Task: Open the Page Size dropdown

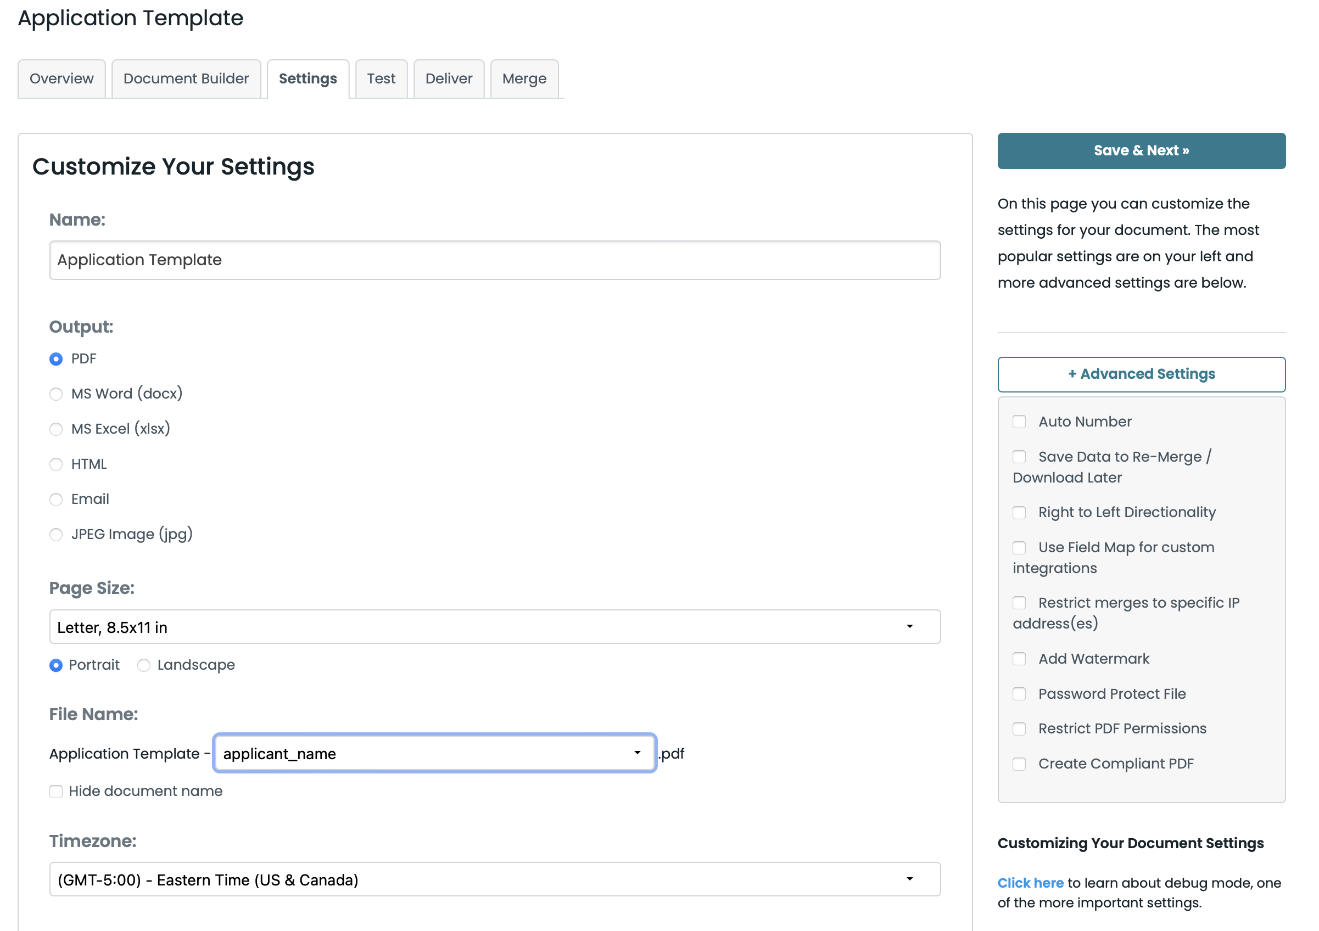Action: [495, 626]
